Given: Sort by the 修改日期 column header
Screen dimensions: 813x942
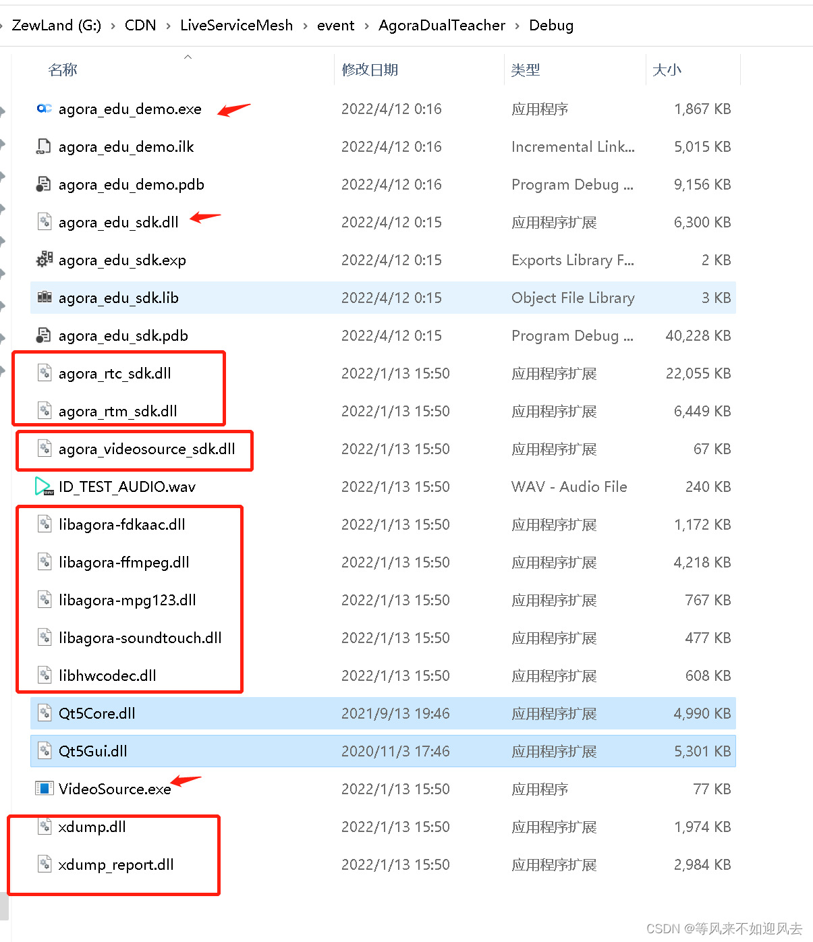Looking at the screenshot, I should (370, 70).
